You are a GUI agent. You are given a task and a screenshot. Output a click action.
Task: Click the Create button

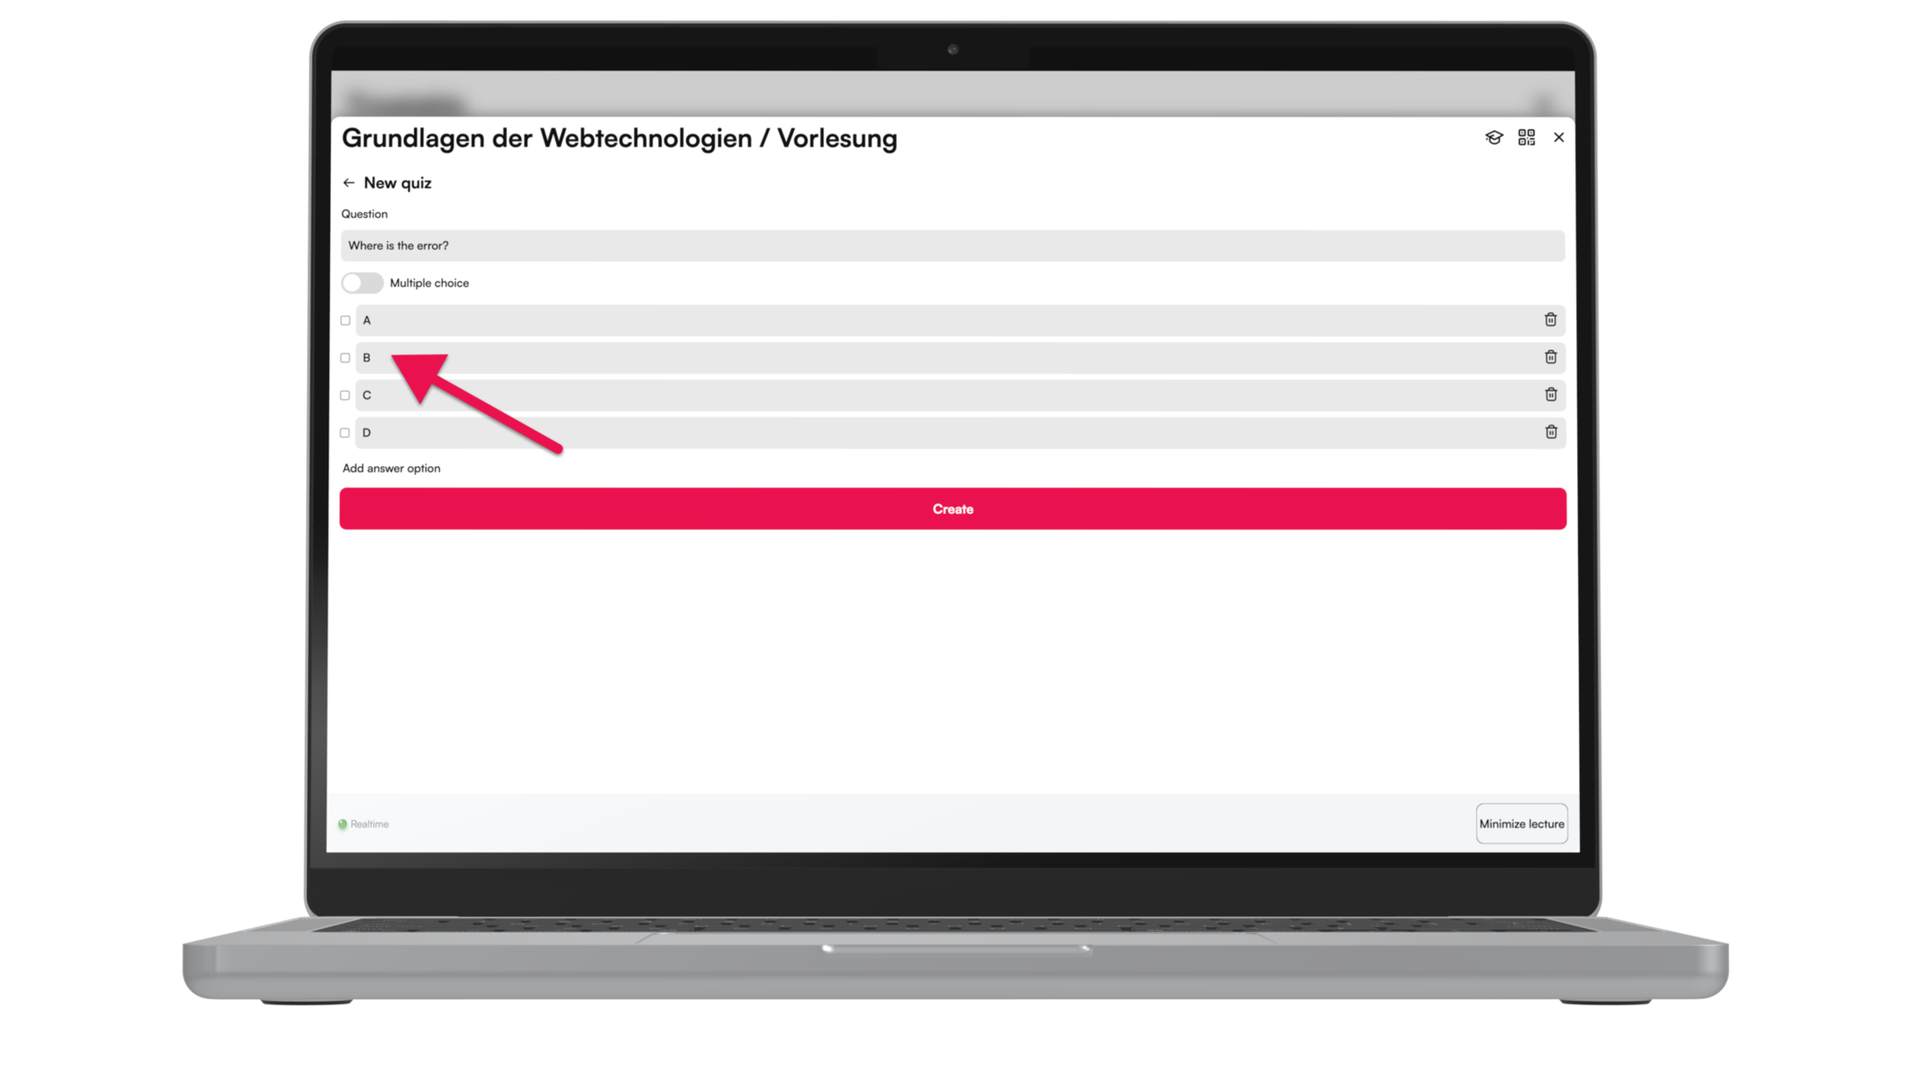point(954,509)
